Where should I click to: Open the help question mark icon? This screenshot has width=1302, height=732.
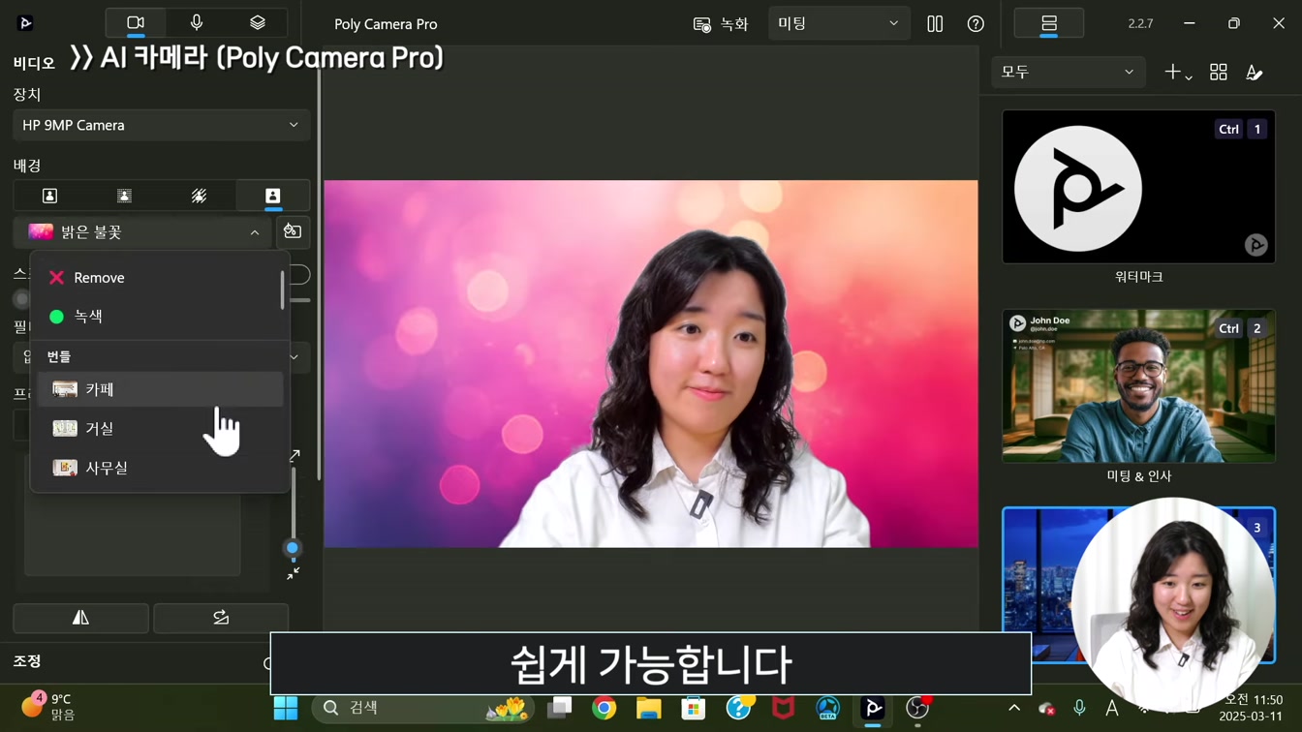click(x=976, y=24)
